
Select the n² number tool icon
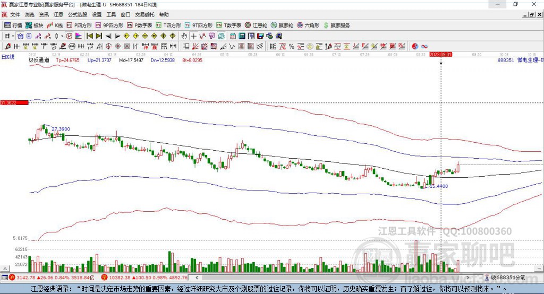(x=90, y=47)
